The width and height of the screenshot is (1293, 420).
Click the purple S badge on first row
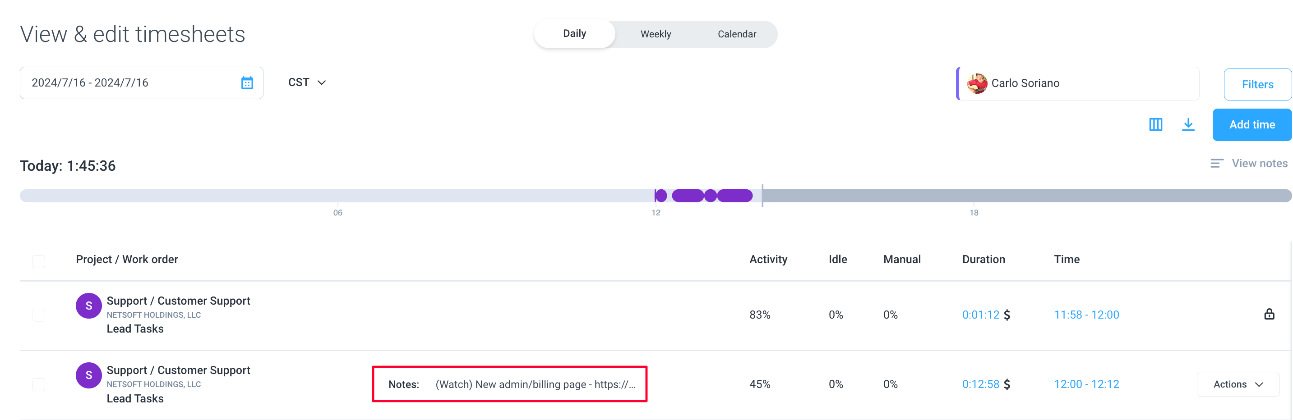pos(89,306)
